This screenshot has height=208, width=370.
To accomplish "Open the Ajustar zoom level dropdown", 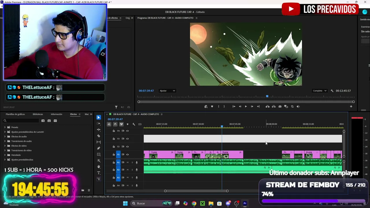I will [167, 91].
